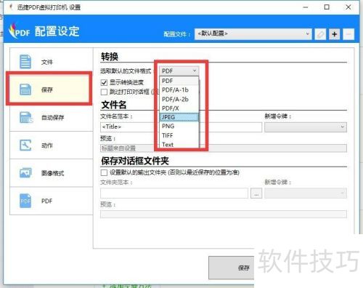Viewport: 363px width, 288px height.
Task: Click the folder 预览 preview field
Action: tap(224, 215)
